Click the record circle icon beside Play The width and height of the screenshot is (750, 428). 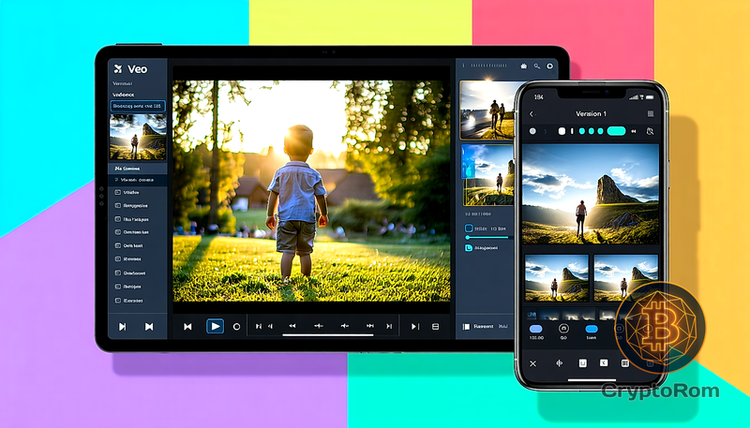tap(236, 326)
